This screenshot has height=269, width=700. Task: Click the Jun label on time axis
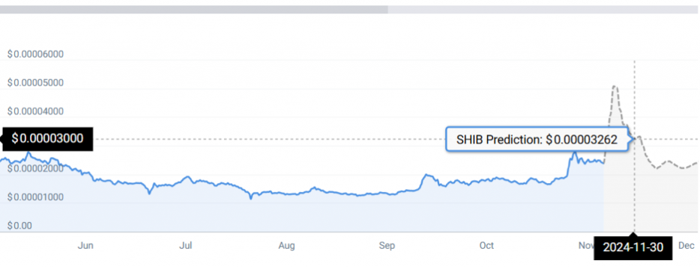(85, 246)
